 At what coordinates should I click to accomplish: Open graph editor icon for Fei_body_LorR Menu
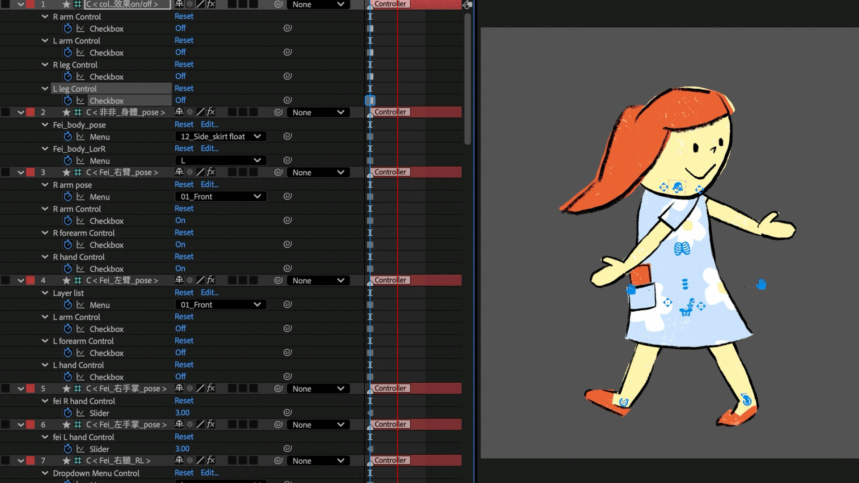[81, 161]
